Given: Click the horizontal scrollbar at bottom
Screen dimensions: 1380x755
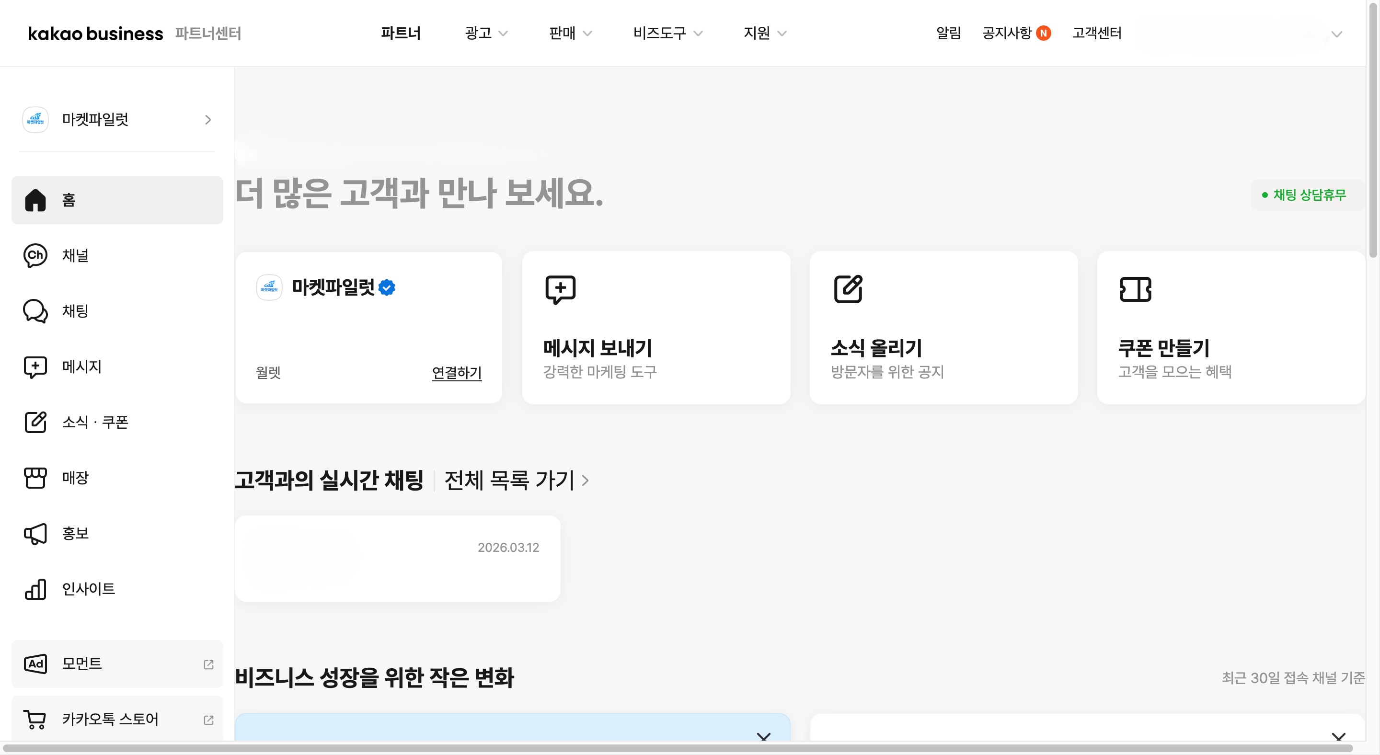Looking at the screenshot, I should click(678, 748).
